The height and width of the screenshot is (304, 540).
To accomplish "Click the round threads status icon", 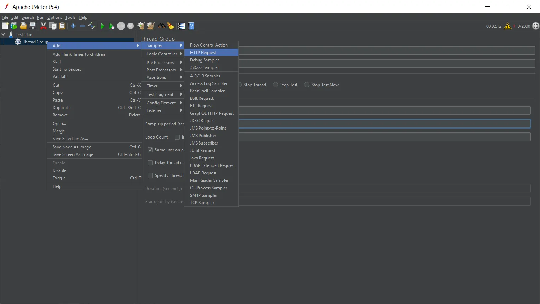I will pos(536,26).
